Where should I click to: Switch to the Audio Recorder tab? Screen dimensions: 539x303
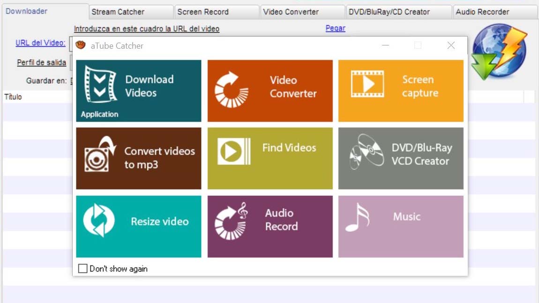[x=496, y=12]
